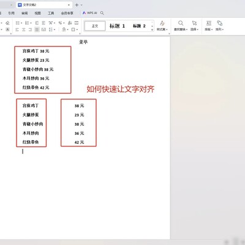Open search icon next to WPS AI
Viewport: 245px width, 245px height.
102,13
